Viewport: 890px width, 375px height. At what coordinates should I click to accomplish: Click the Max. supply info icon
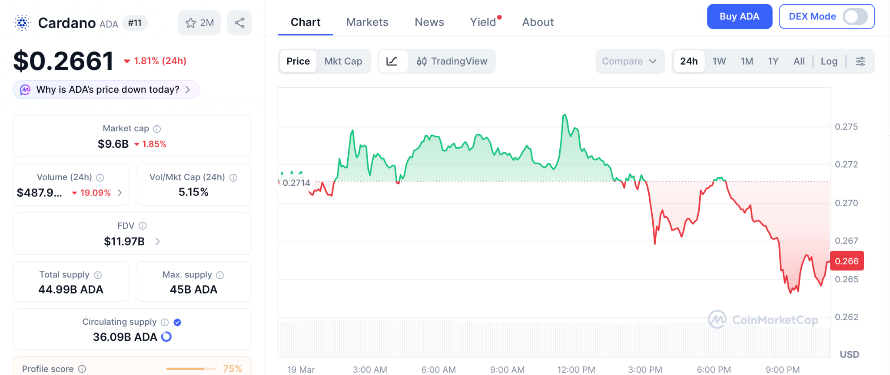(220, 275)
